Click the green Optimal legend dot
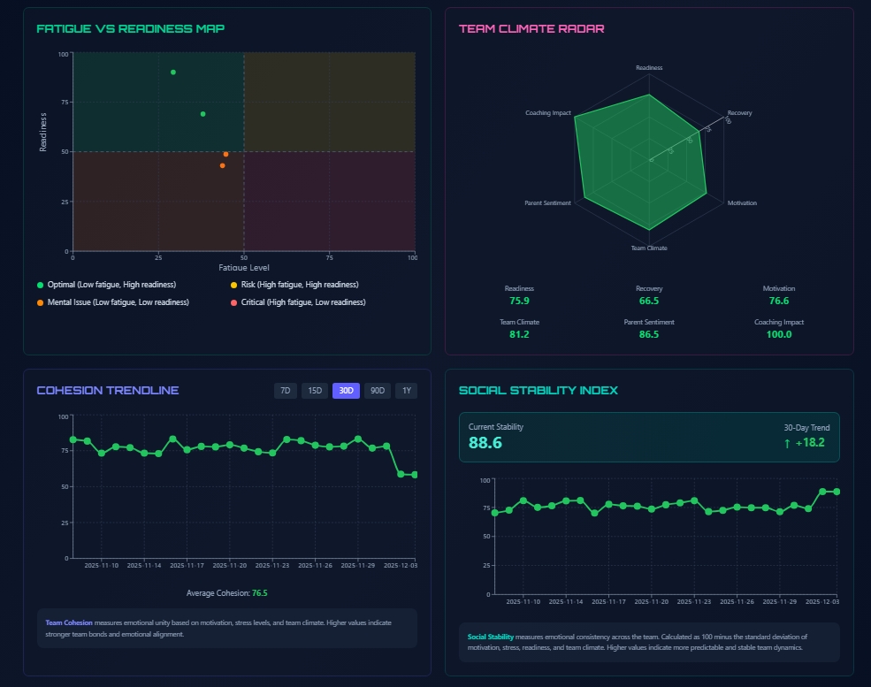The width and height of the screenshot is (871, 687). (40, 285)
